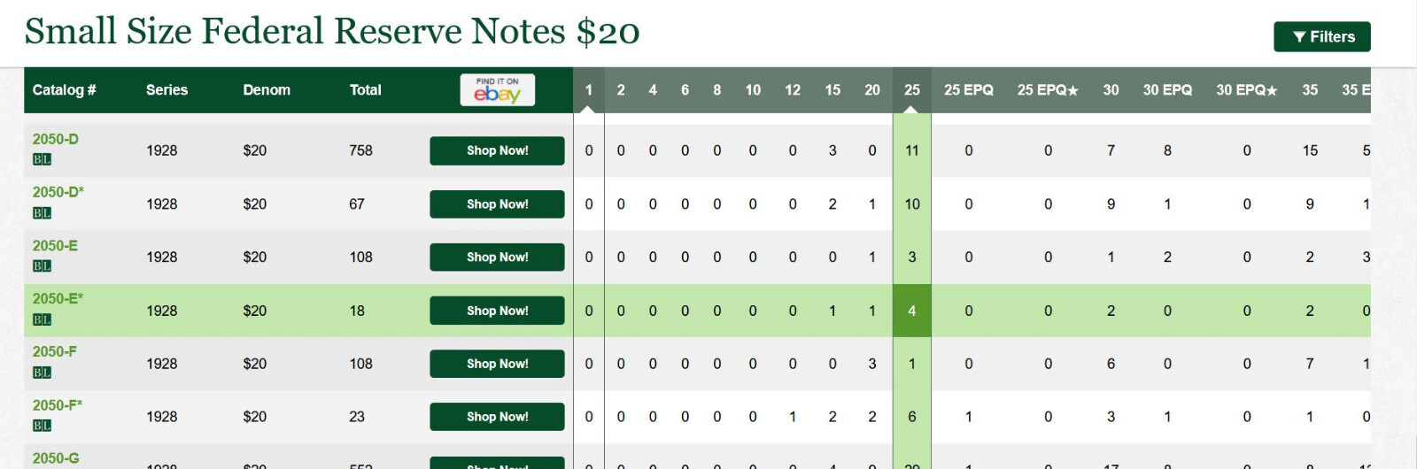
Task: Click BL icon under 2050-F*
Action: [x=42, y=426]
